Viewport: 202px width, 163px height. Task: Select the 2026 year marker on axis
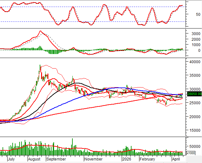tap(127, 160)
